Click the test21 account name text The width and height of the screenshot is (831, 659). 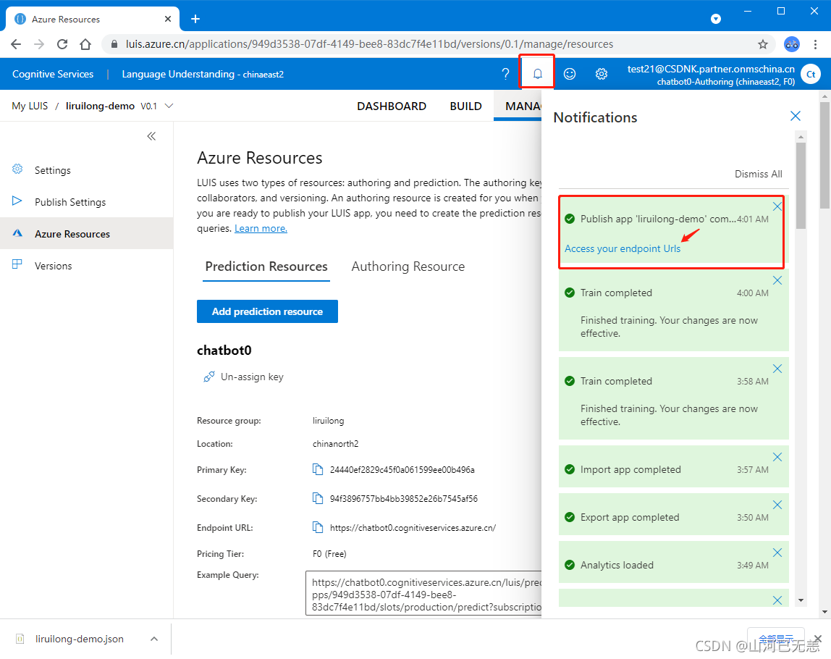[711, 69]
